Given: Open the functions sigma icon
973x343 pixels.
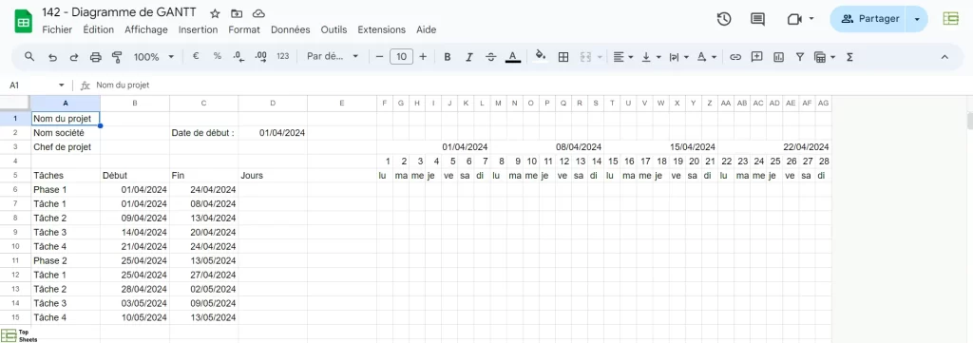Looking at the screenshot, I should pyautogui.click(x=849, y=57).
